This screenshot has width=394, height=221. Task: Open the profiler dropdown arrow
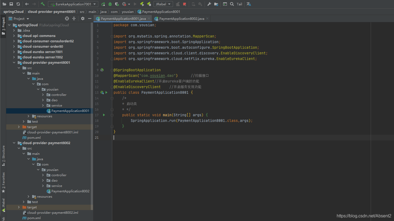(129, 4)
